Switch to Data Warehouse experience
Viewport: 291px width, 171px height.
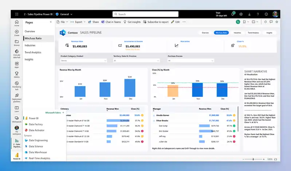tap(36, 152)
